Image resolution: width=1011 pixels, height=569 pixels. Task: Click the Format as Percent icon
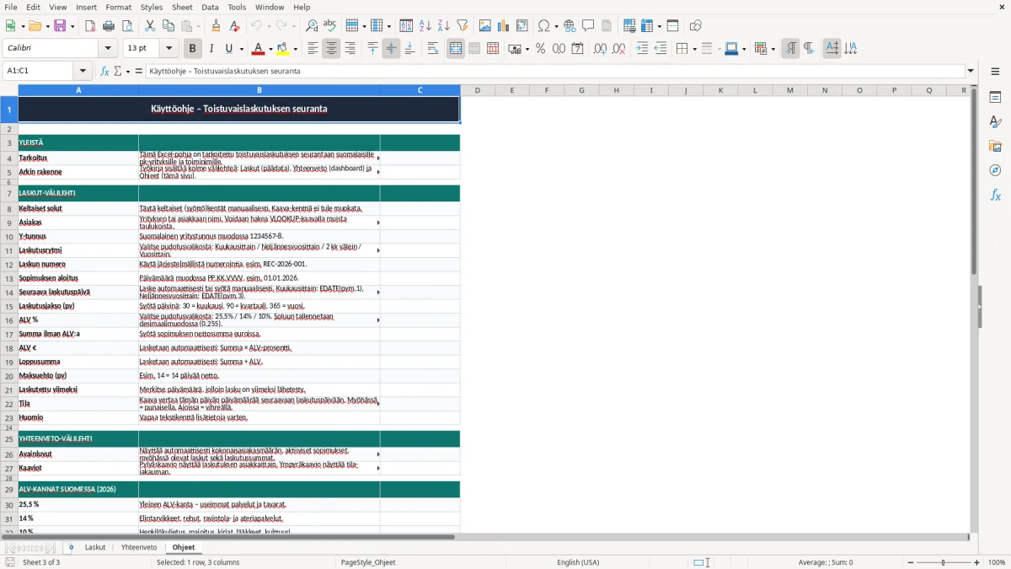point(540,49)
